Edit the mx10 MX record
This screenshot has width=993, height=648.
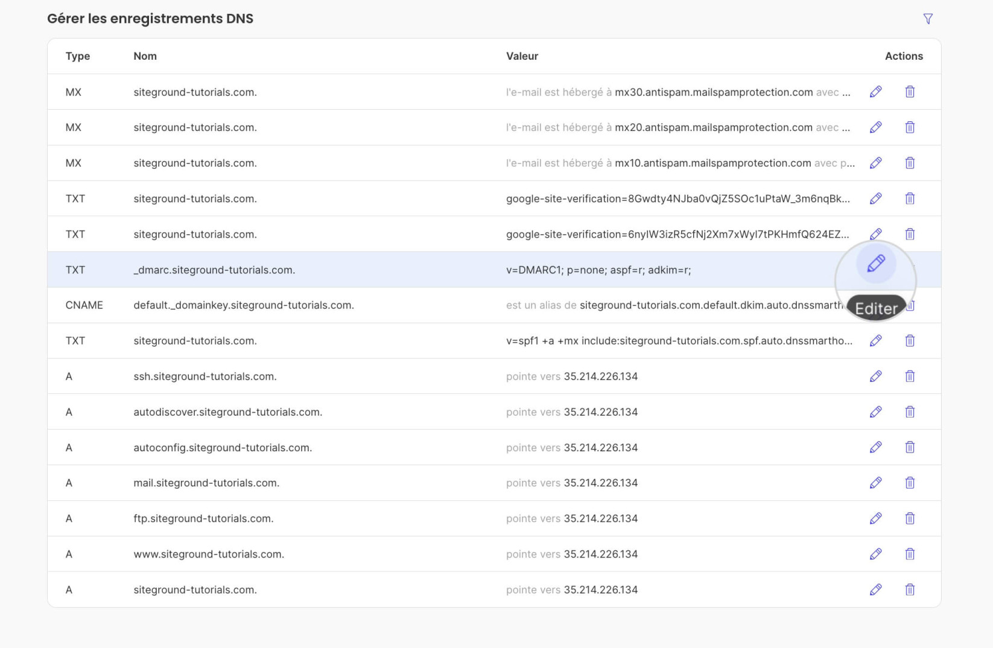pyautogui.click(x=876, y=163)
